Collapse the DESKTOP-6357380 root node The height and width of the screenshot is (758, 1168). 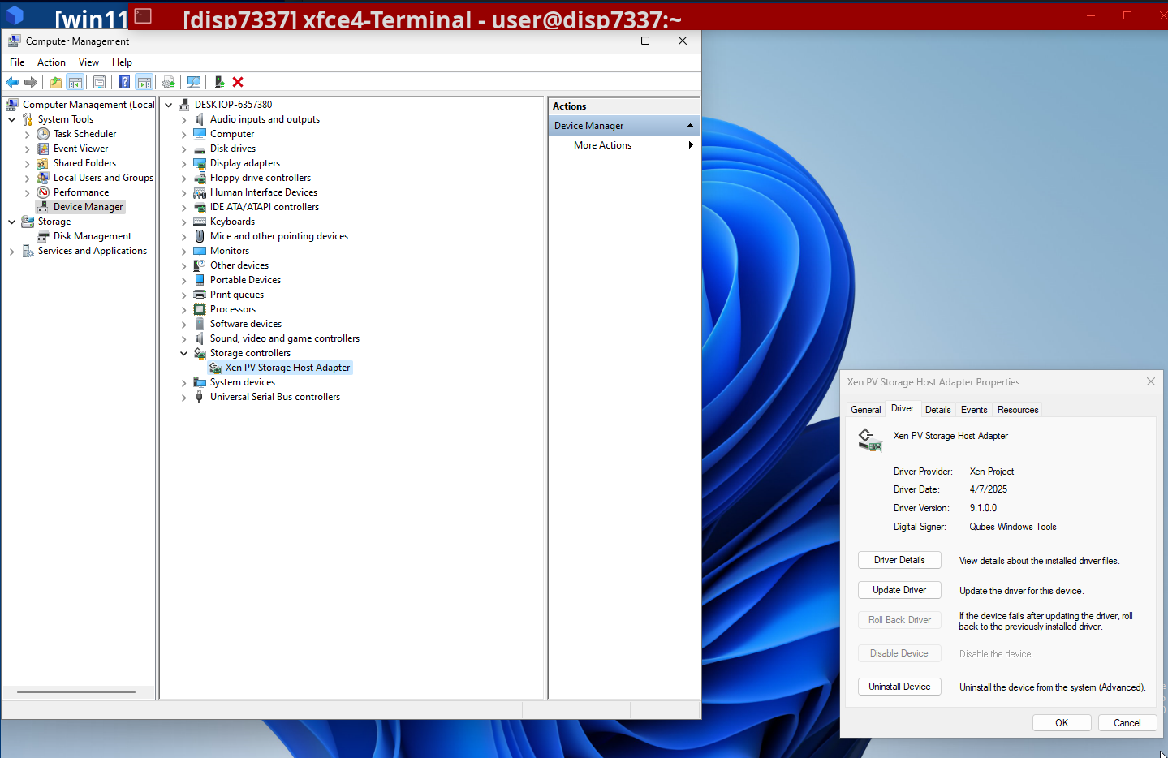coord(169,105)
